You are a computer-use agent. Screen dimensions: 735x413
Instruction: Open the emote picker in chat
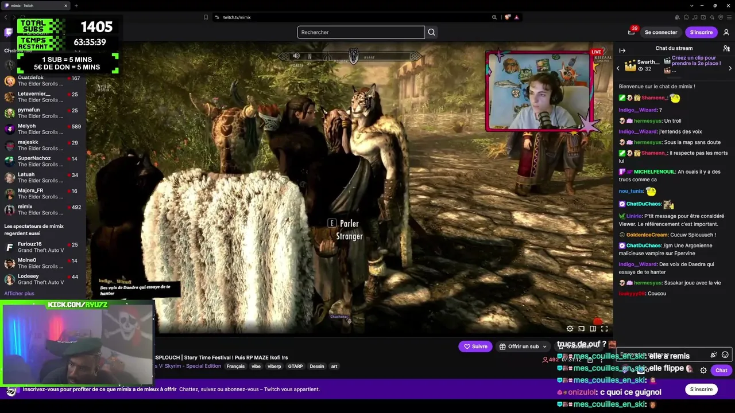point(725,355)
